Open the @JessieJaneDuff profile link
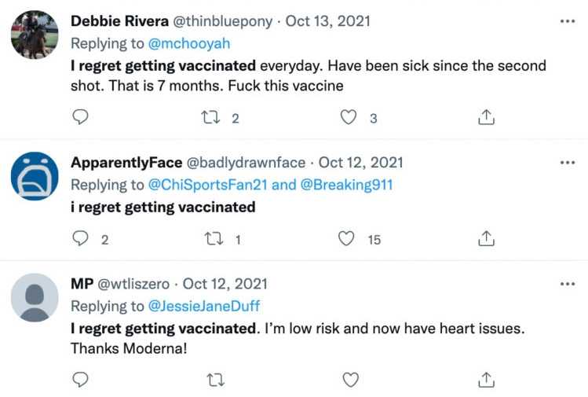 pos(203,305)
